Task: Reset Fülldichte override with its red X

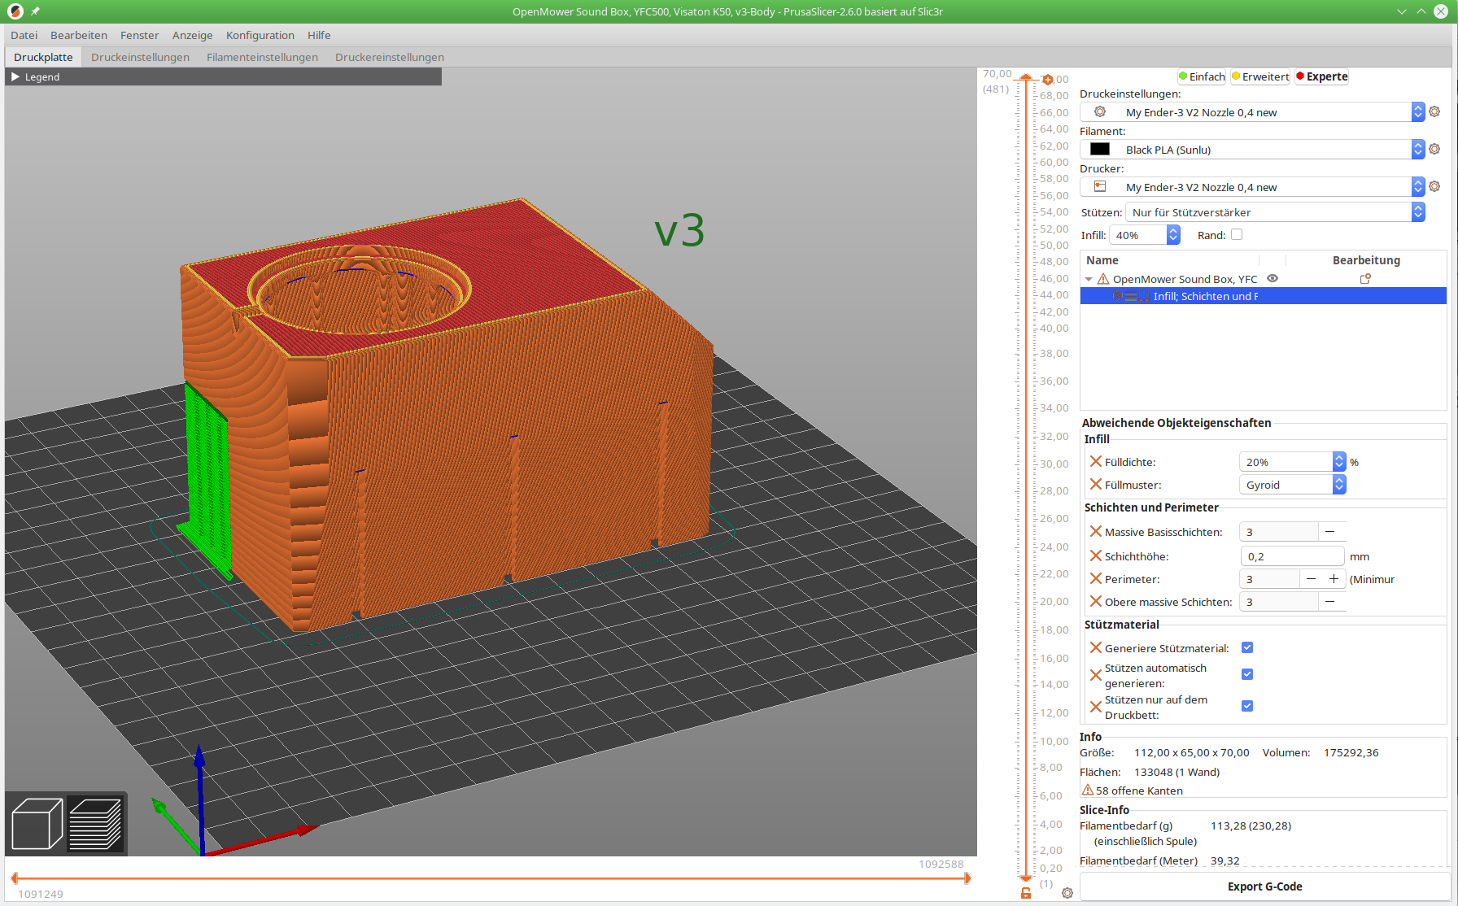Action: (x=1096, y=461)
